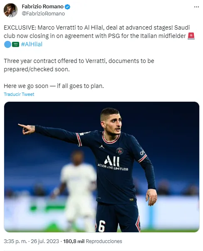The image size is (203, 251).
Task: Click Fabrizio Romano's profile avatar
Action: (x=10, y=10)
